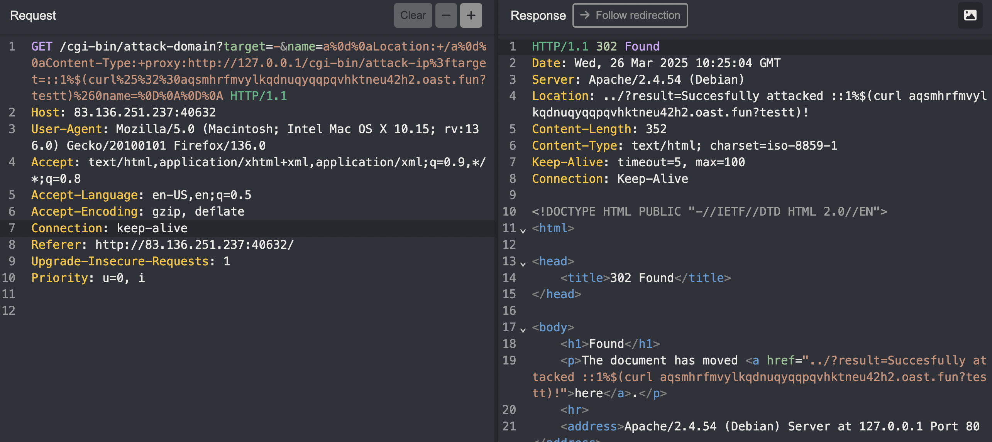Collapse the head tag fold arrow
This screenshot has width=992, height=442.
[x=523, y=264]
